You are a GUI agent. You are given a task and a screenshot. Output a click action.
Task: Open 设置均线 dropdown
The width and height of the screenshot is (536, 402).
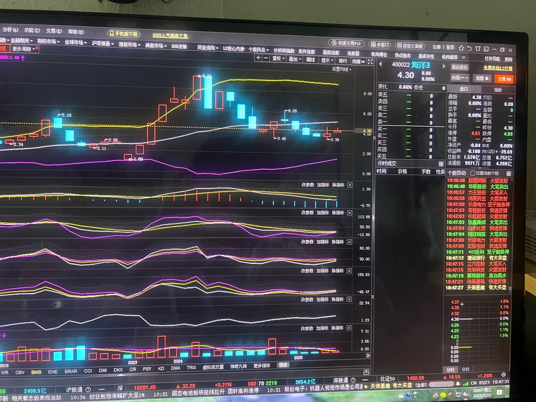(x=341, y=69)
